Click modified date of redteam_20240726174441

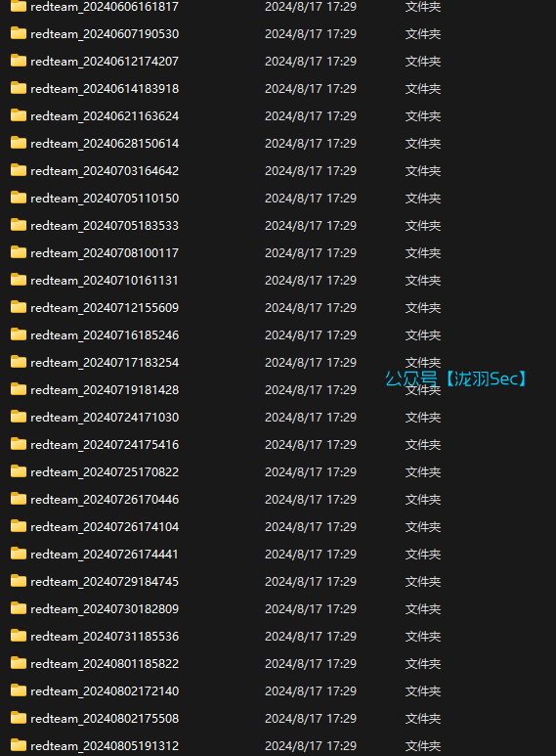click(311, 555)
